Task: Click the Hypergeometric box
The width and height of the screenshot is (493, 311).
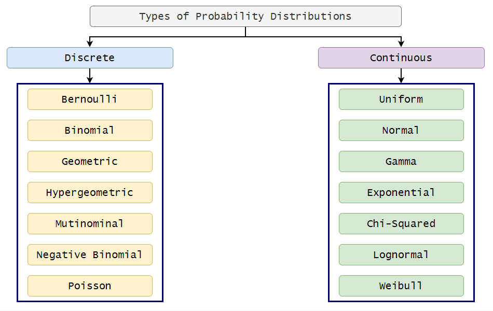Action: pos(90,192)
